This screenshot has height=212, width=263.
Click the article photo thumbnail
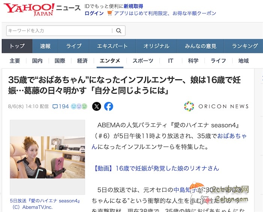click(48, 157)
